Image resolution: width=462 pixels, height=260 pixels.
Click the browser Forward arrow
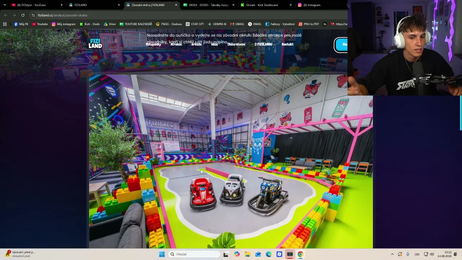[14, 15]
